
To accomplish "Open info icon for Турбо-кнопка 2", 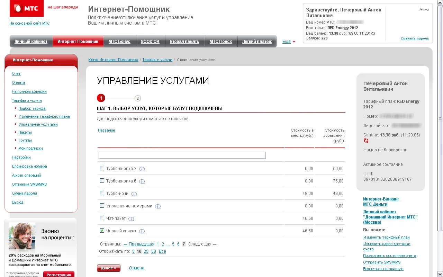I will click(142, 169).
